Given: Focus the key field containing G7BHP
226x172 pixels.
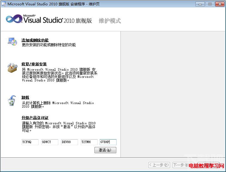Looking at the screenshot, I should pyautogui.click(x=108, y=142).
